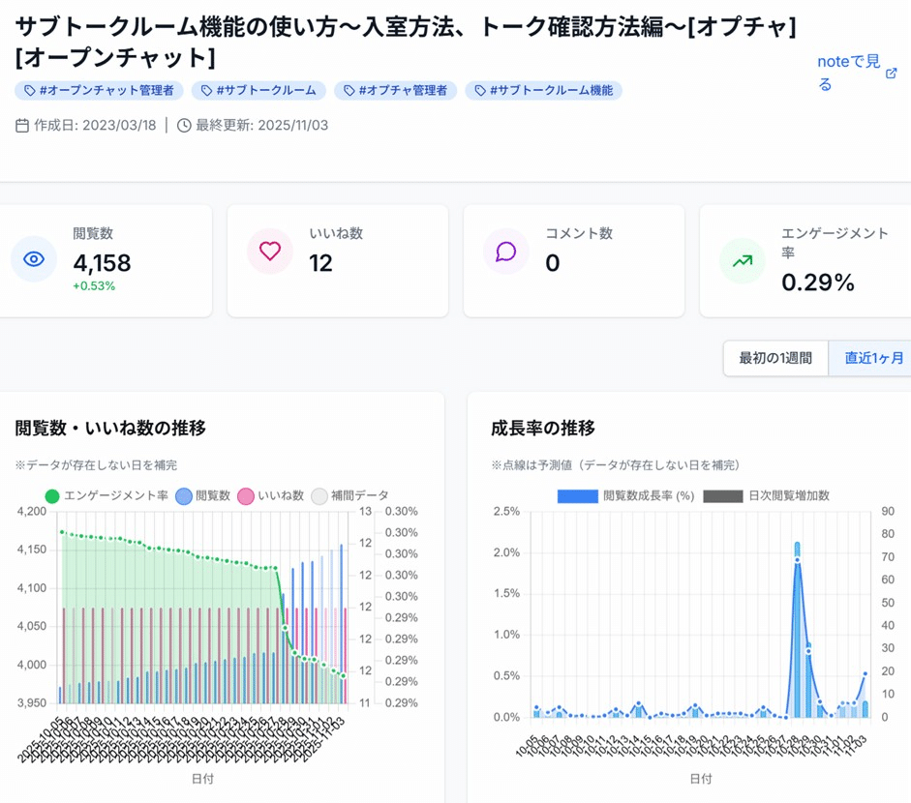Click the 最終更新: 2025/11/03 text
The image size is (911, 803).
[x=262, y=126]
